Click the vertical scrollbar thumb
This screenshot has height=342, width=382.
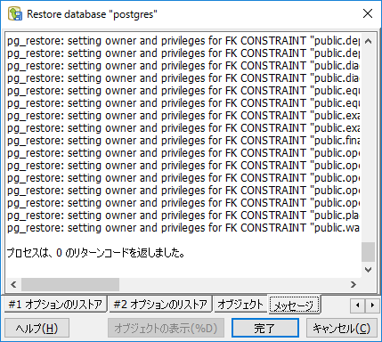click(369, 252)
